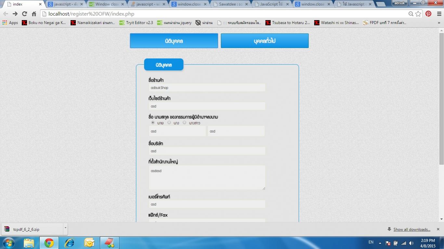Open Internet Explorer from taskbar
444x249 pixels.
(69, 243)
